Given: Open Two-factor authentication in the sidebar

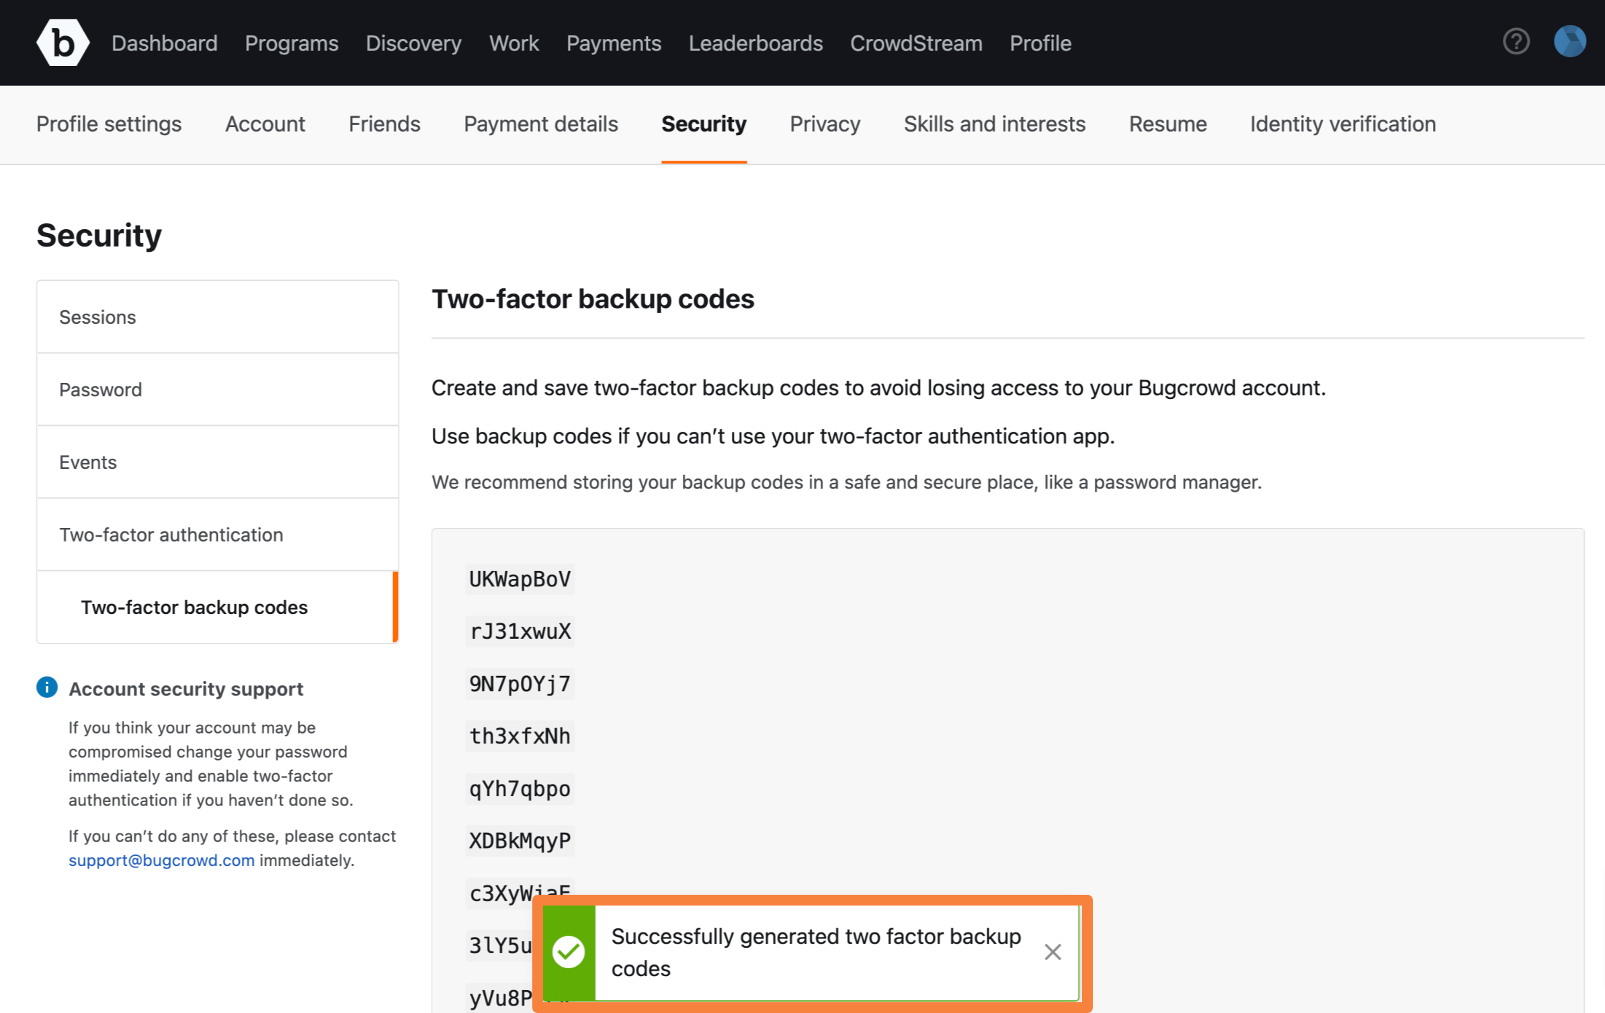Looking at the screenshot, I should coord(218,535).
